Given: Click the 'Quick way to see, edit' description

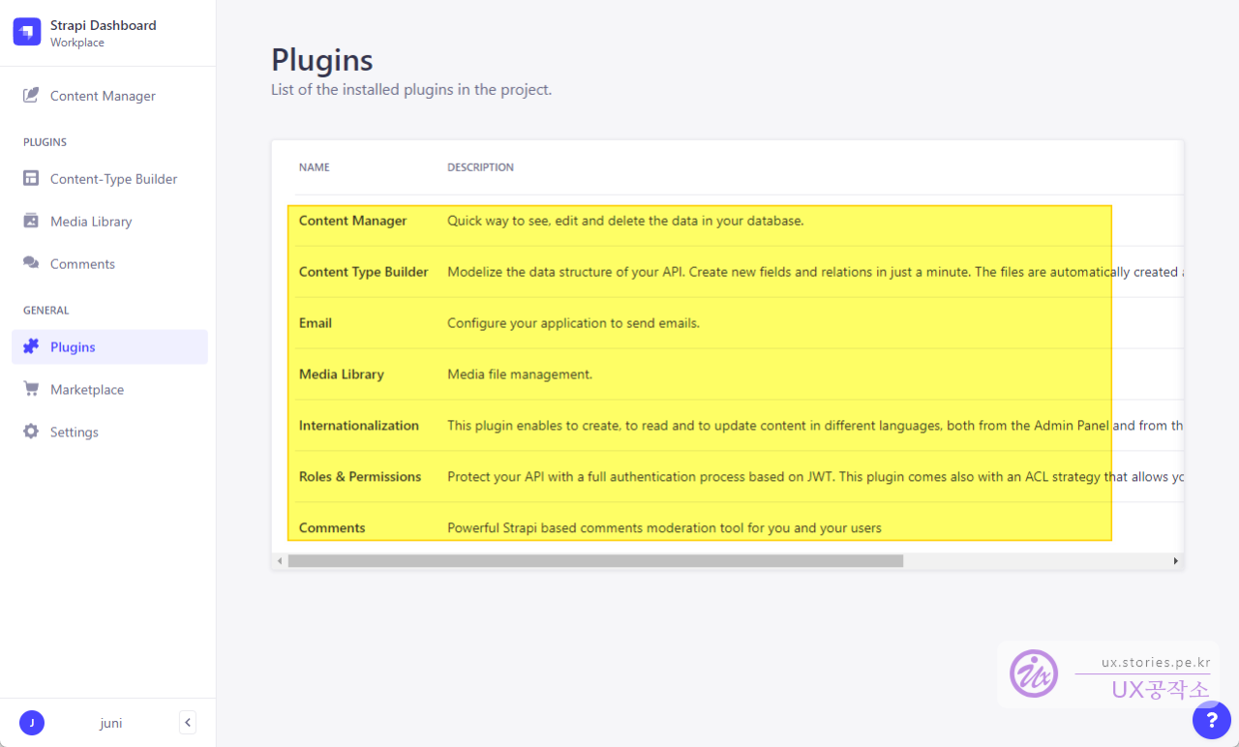Looking at the screenshot, I should tap(625, 221).
